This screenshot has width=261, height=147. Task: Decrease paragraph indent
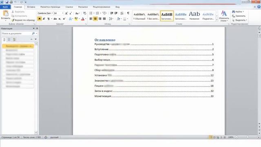click(x=111, y=13)
